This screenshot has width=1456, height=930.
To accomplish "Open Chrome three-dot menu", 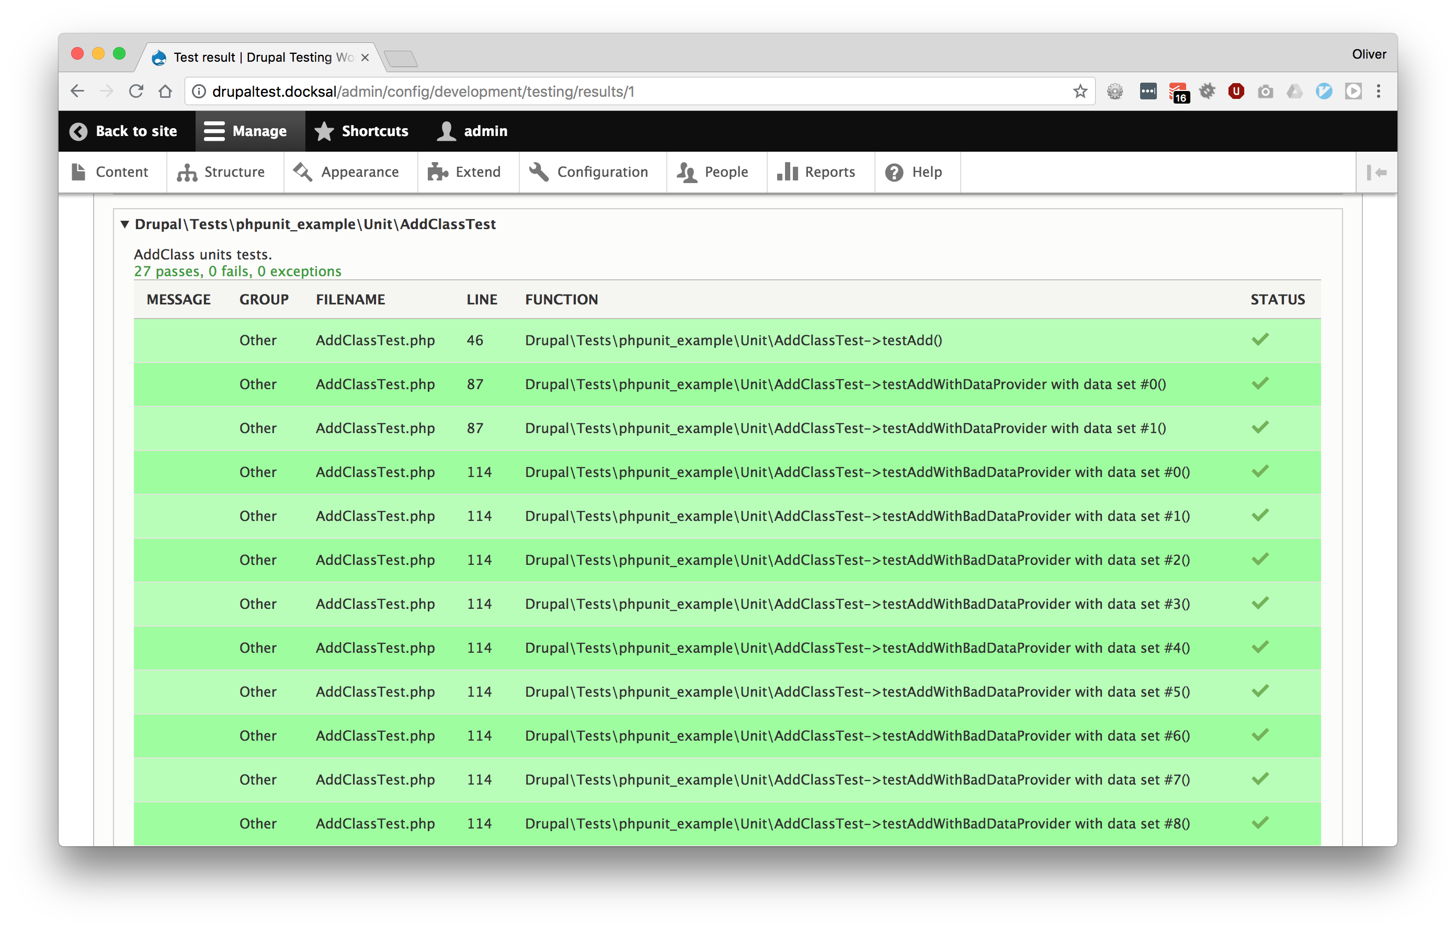I will [1379, 92].
